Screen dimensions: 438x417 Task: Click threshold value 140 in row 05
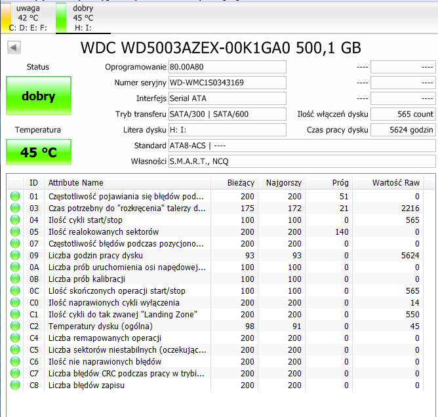(x=342, y=231)
